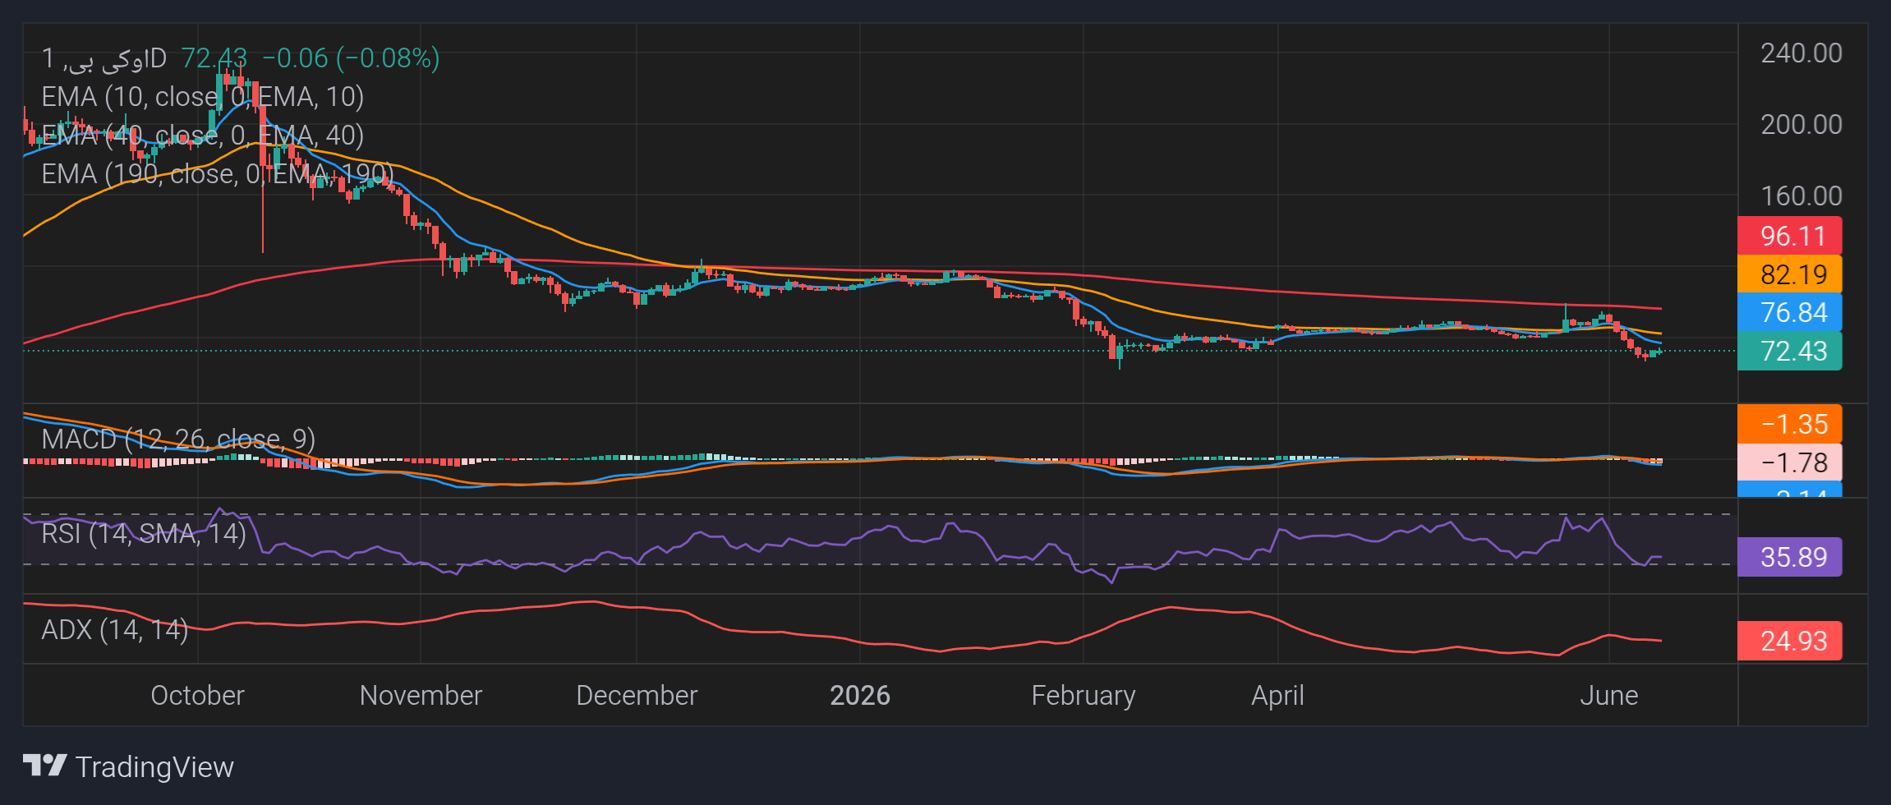Click the blue 76.84 price label
The width and height of the screenshot is (1891, 805).
coord(1790,313)
